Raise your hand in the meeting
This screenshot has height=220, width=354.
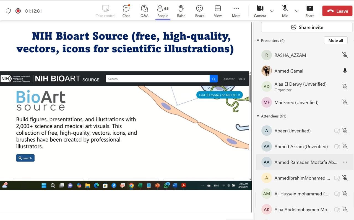181,11
